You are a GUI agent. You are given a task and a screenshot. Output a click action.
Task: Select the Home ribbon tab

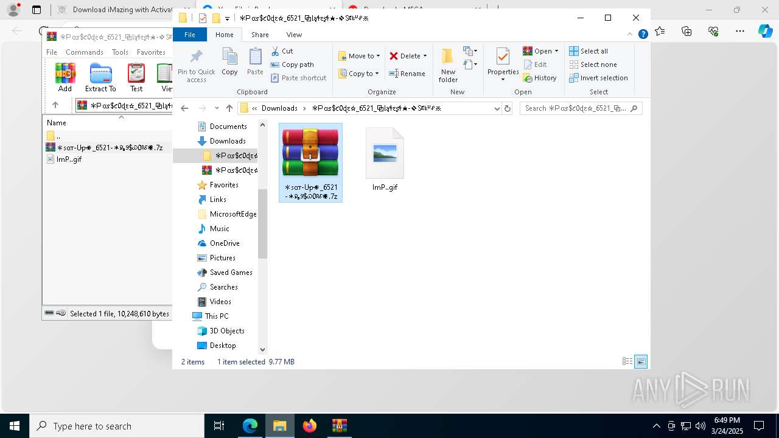point(225,35)
